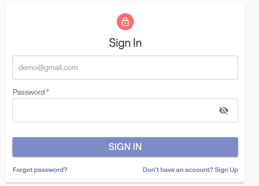Click the Password * field label

click(x=31, y=92)
